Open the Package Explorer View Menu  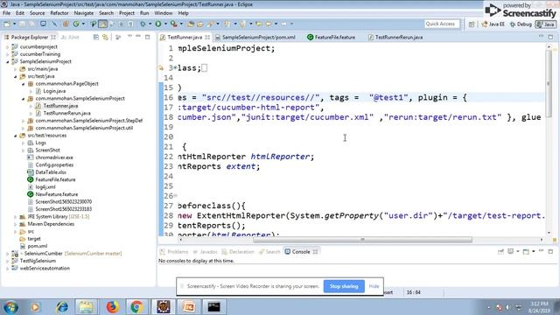pos(129,37)
